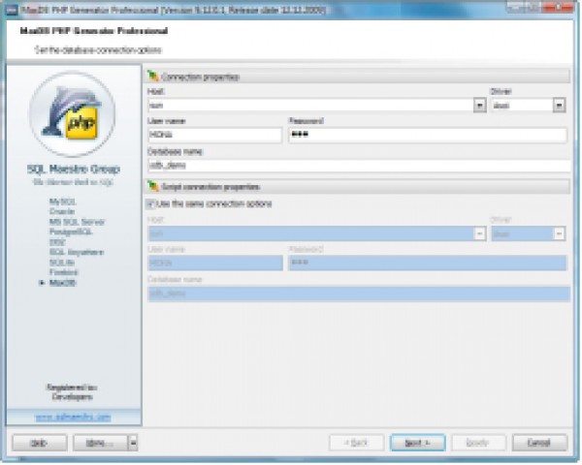The image size is (582, 465).
Task: Focus the Password input field
Action: pos(428,135)
